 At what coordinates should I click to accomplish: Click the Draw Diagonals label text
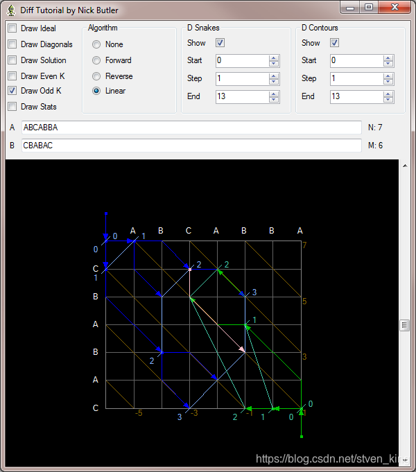46,44
